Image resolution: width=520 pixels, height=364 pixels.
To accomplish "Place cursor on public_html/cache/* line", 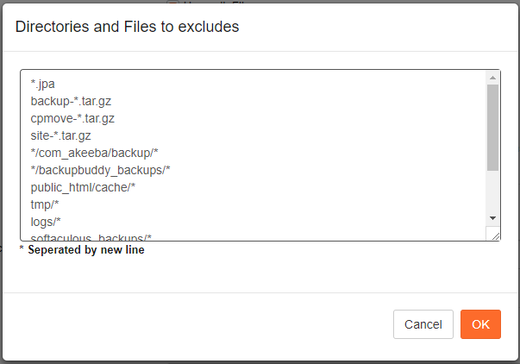I will point(84,186).
